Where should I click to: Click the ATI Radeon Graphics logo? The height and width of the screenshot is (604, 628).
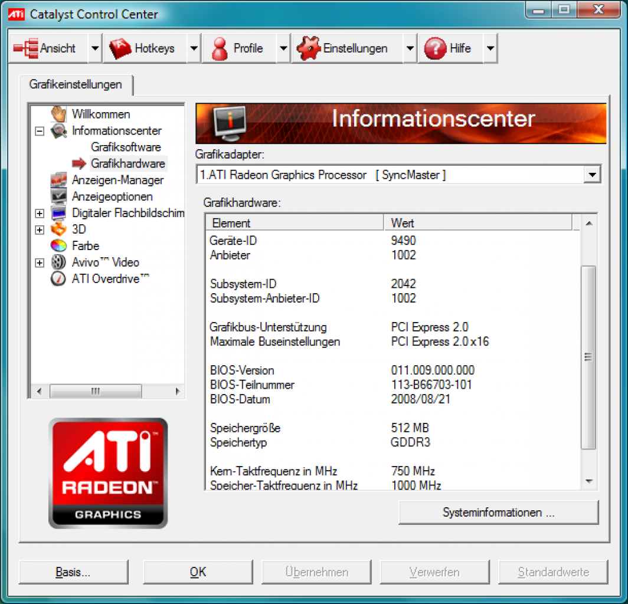(108, 473)
